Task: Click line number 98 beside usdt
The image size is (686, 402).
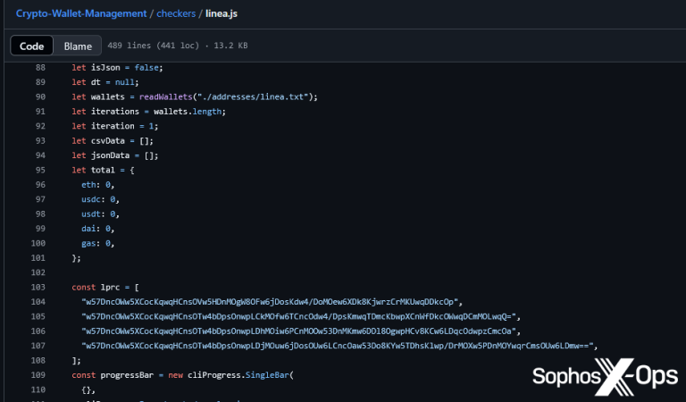Action: point(39,214)
